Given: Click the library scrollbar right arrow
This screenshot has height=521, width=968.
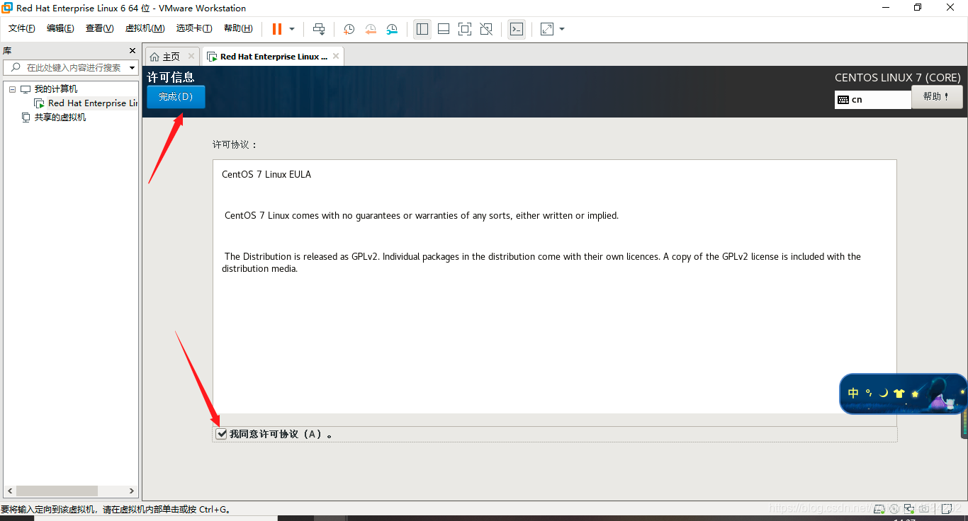Looking at the screenshot, I should (131, 491).
